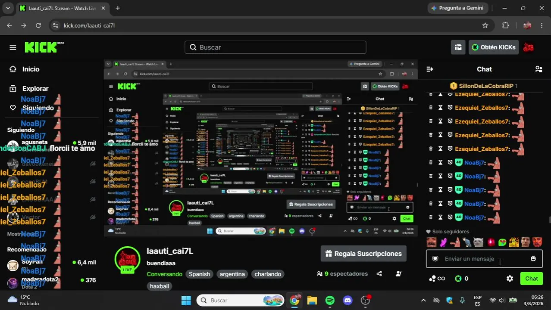The width and height of the screenshot is (551, 310).
Task: Bookmark this page with star icon
Action: [485, 25]
